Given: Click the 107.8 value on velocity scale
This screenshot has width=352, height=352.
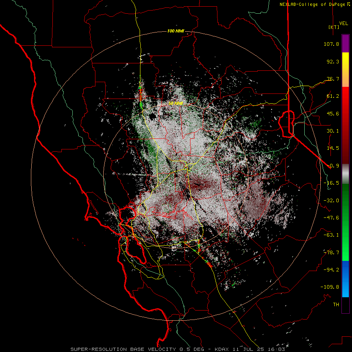Looking at the screenshot, I should coord(331,44).
